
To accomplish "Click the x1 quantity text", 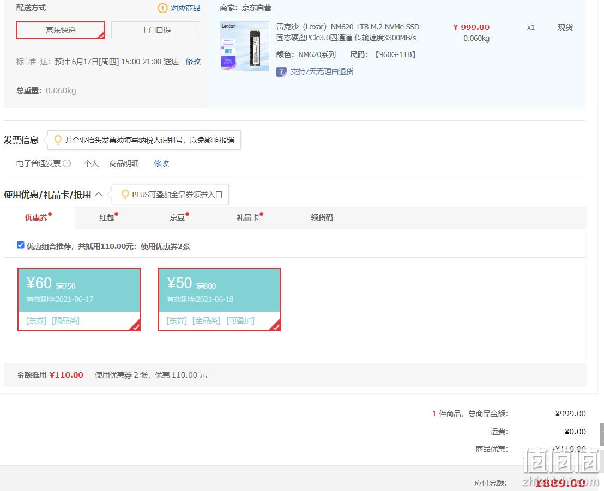I will tap(531, 27).
